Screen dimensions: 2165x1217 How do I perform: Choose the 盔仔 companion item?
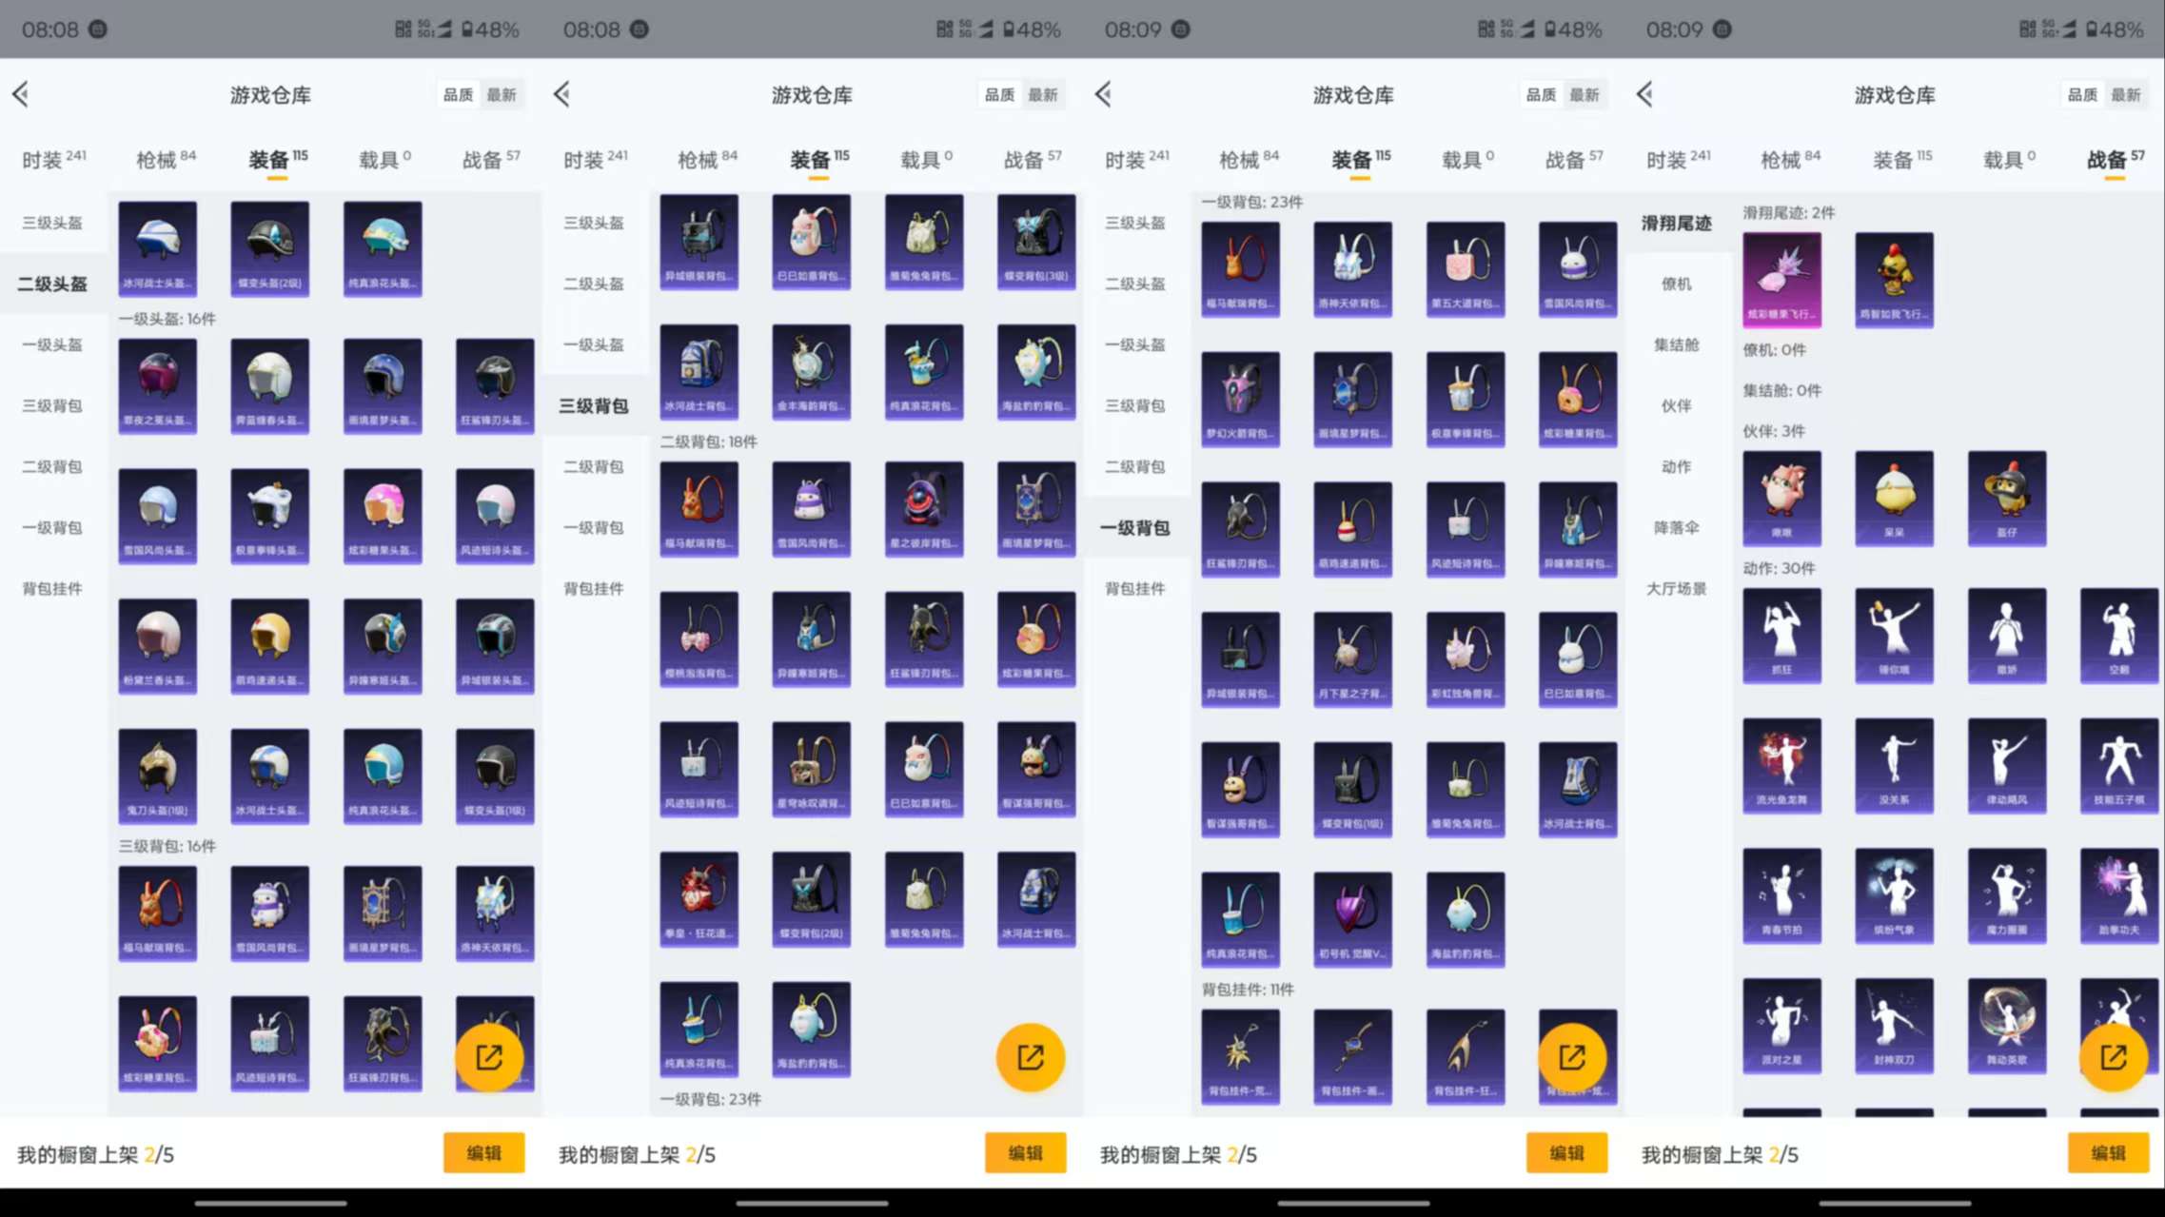pyautogui.click(x=2006, y=497)
